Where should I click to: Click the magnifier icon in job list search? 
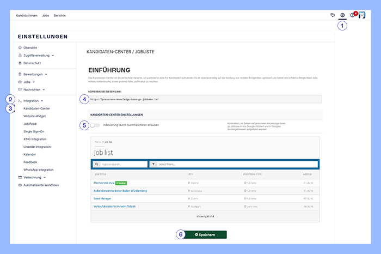click(96, 164)
